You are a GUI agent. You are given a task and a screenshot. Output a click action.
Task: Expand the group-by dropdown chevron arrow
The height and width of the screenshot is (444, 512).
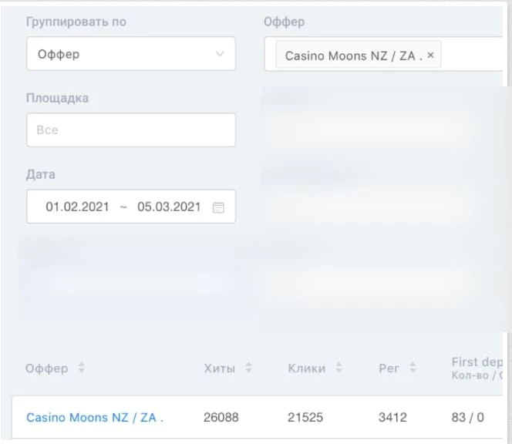[220, 54]
